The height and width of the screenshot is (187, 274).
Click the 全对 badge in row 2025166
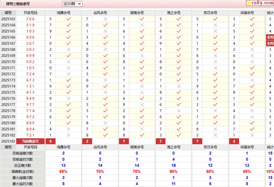coord(270,37)
